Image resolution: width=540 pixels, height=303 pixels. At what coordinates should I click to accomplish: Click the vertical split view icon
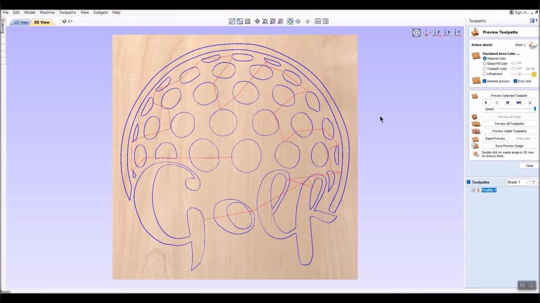tap(325, 21)
